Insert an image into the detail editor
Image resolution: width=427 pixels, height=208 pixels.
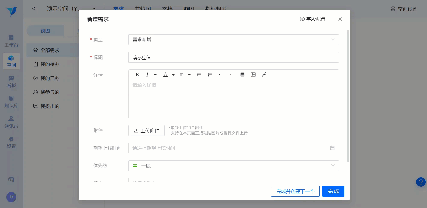point(253,75)
